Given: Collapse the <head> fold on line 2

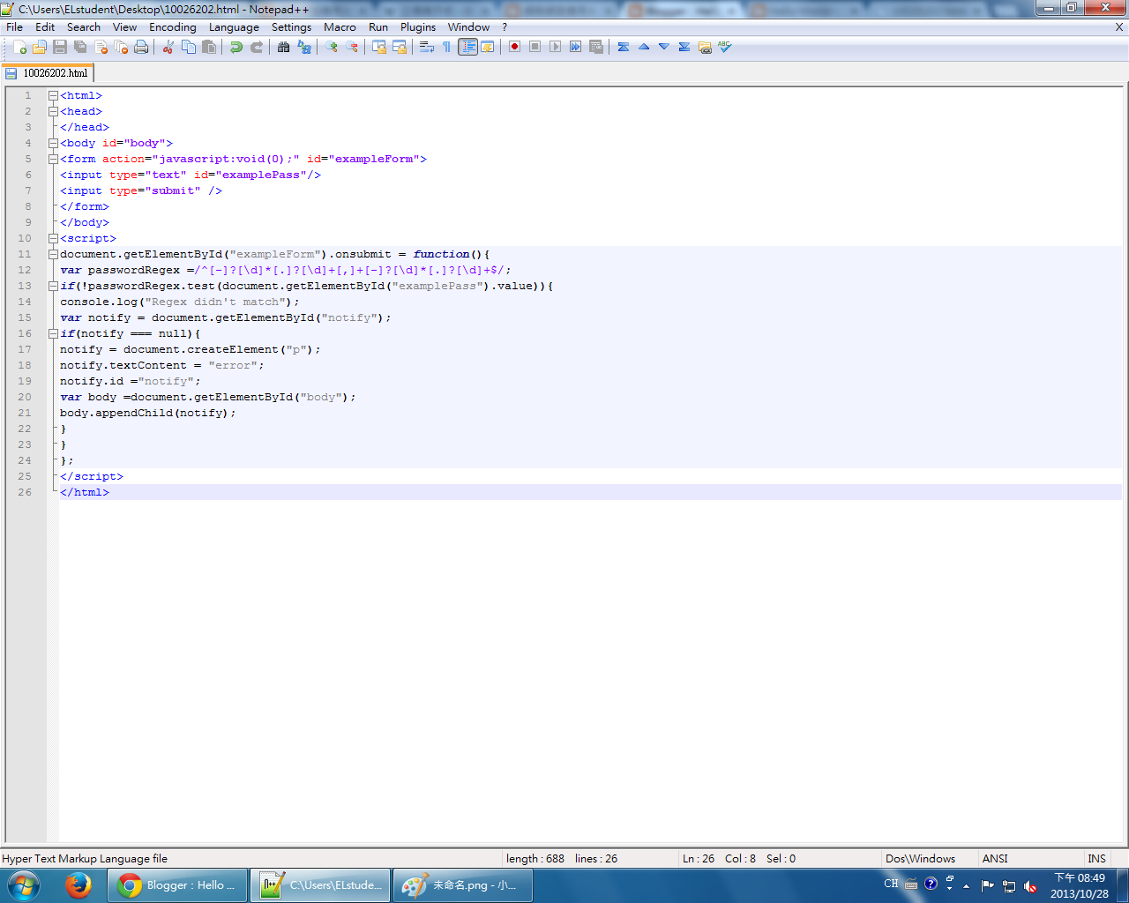Looking at the screenshot, I should pyautogui.click(x=53, y=111).
